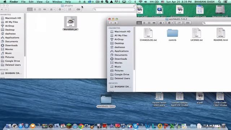Viewport: 231px width, 130px height.
Task: Switch plugins window to Cover Flow view
Action: coord(45,9)
